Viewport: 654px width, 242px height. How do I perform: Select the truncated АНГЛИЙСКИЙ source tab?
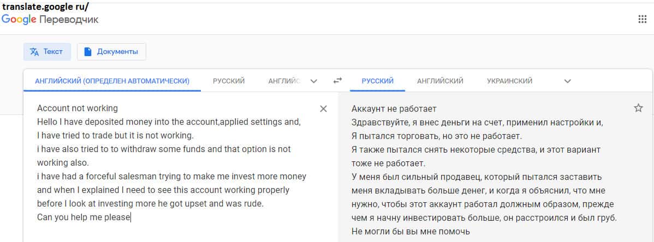click(x=284, y=81)
